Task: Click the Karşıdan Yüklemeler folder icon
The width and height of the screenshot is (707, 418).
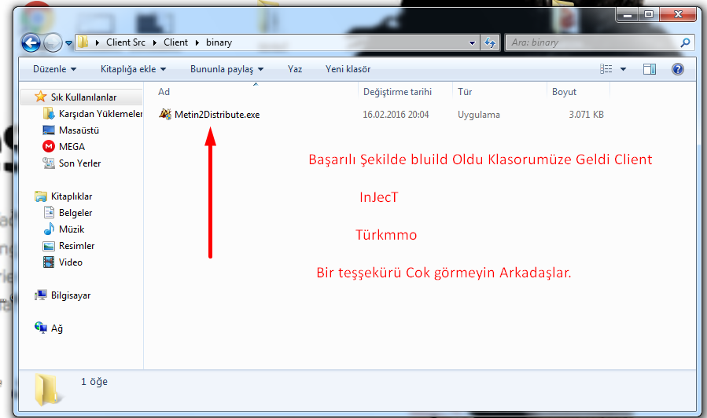Action: pyautogui.click(x=49, y=113)
